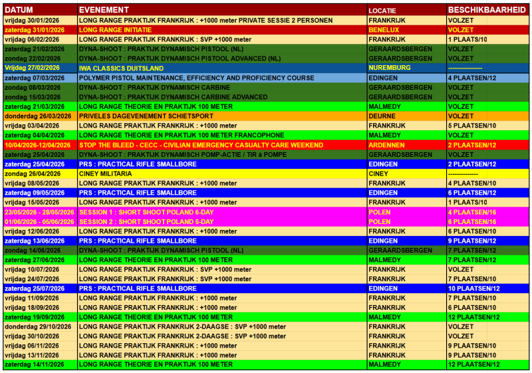Select SESSION 2 SHORT SHOOT POLAND 5-DAY
532x373 pixels.
(x=222, y=222)
